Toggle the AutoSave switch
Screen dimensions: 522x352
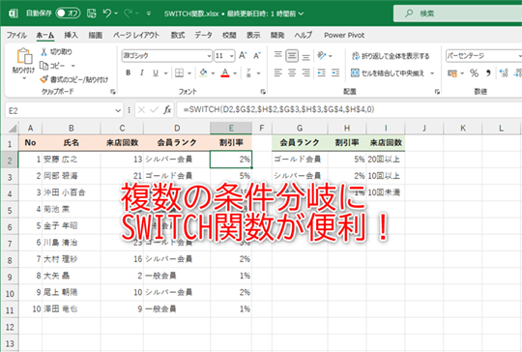(x=68, y=14)
